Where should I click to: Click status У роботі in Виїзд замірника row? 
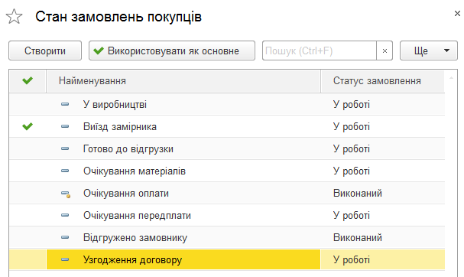pos(352,127)
